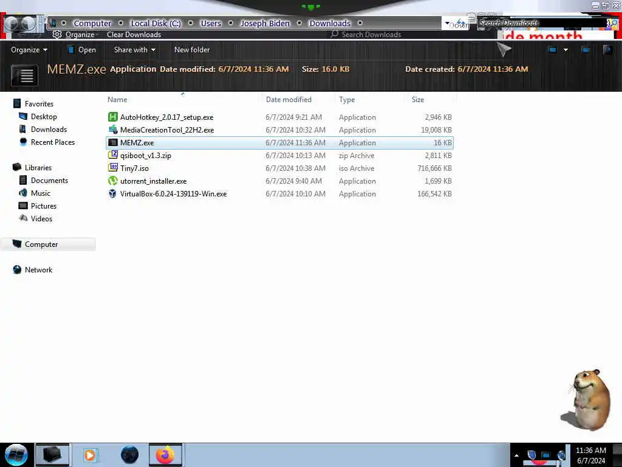The height and width of the screenshot is (467, 622).
Task: Click the "166,542 KB" size value
Action: [434, 193]
